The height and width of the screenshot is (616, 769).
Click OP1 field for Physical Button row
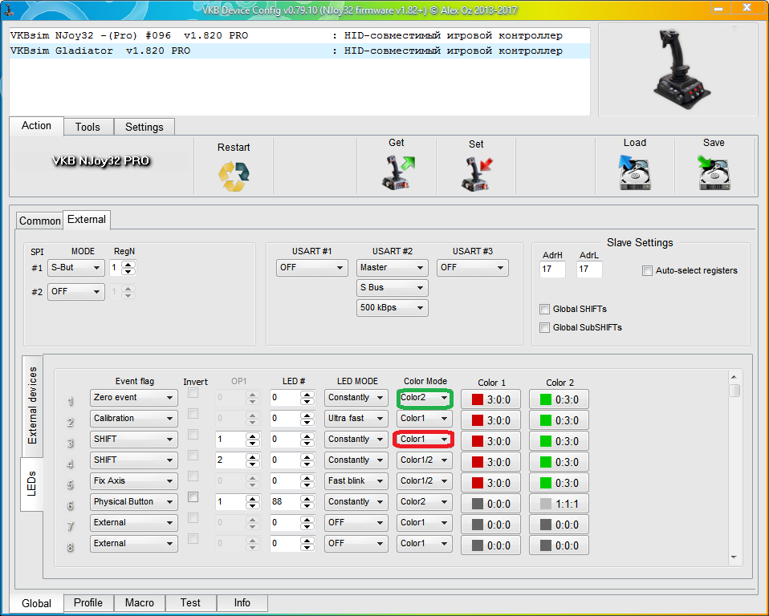(230, 502)
